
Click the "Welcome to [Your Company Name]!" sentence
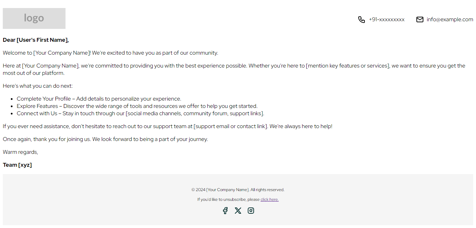coord(110,53)
